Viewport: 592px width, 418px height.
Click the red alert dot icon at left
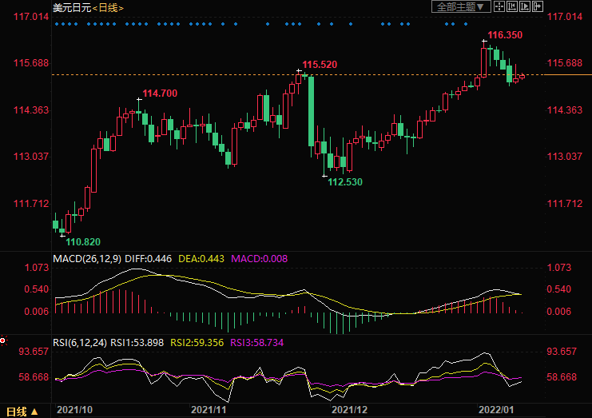[x=2, y=341]
